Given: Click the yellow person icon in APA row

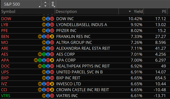Looking at the screenshot, I should tap(52, 60).
